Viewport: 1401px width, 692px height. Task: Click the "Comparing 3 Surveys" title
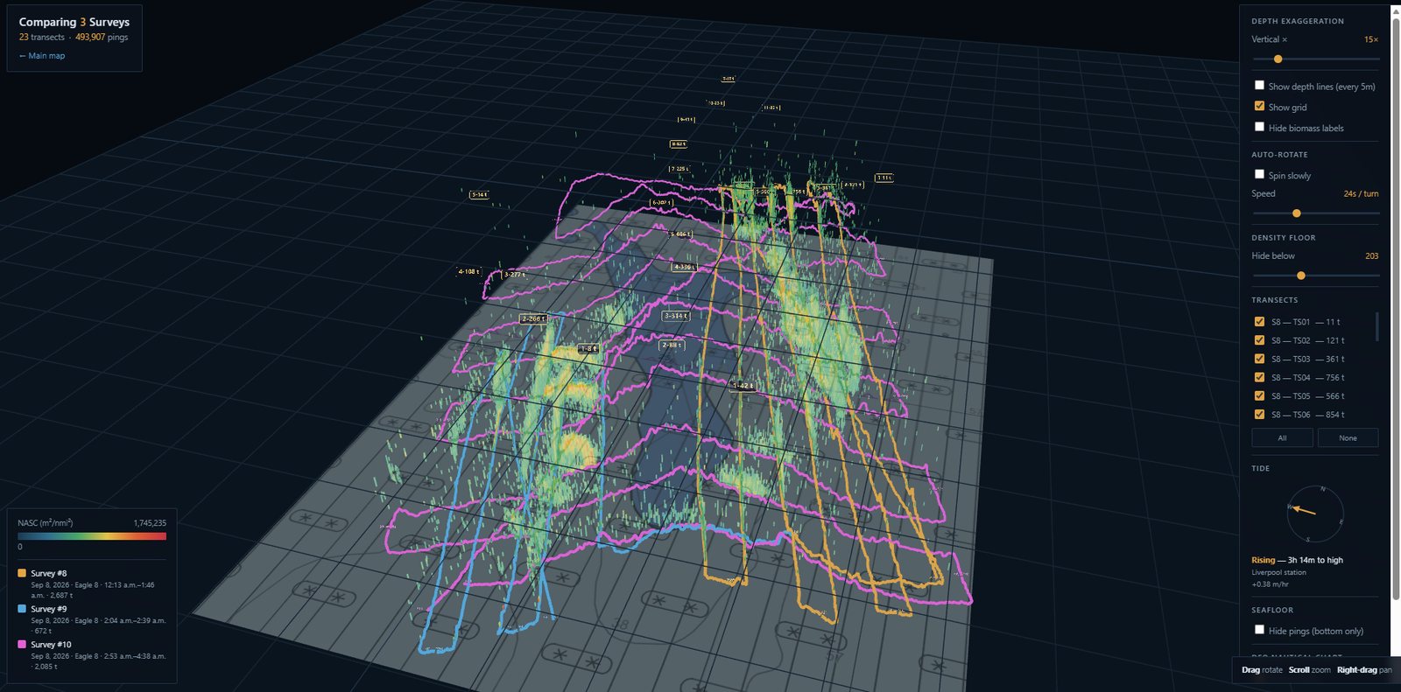[74, 22]
